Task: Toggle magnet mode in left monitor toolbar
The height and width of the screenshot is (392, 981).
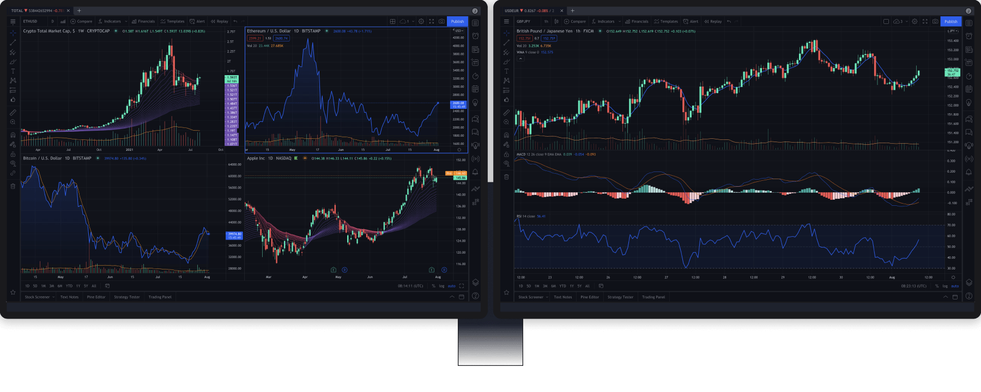Action: (13, 134)
